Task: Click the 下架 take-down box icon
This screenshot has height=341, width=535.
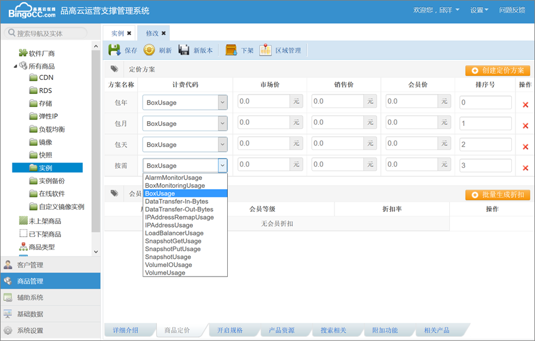Action: pos(231,50)
